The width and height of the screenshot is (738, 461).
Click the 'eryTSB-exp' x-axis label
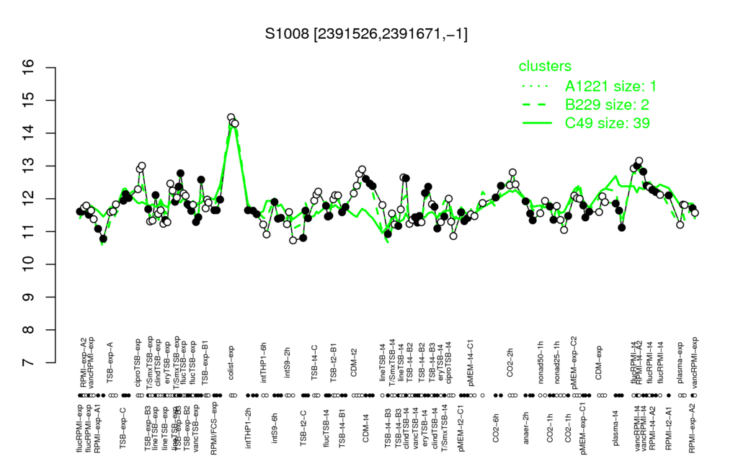point(169,362)
